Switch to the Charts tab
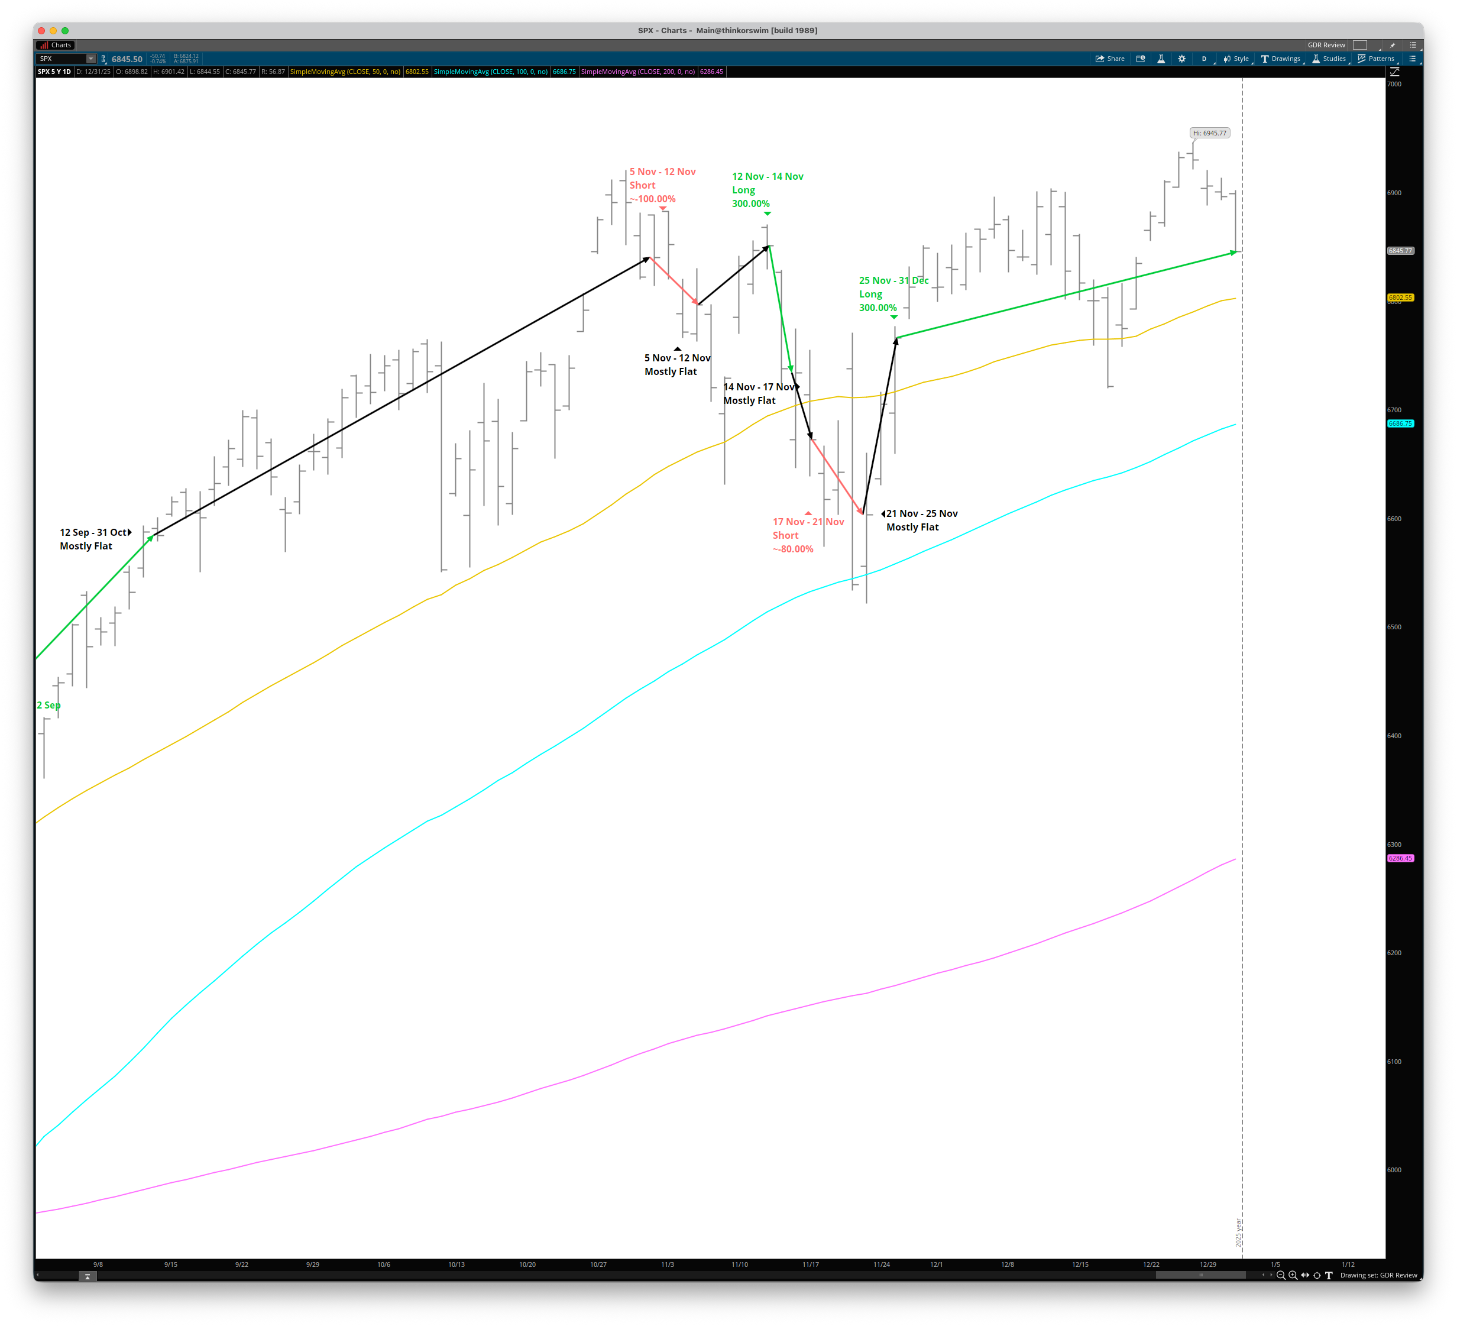This screenshot has height=1326, width=1457. click(x=56, y=45)
